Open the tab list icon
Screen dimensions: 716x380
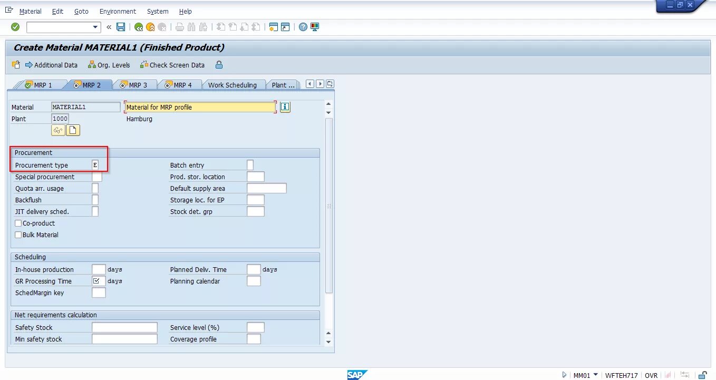330,84
